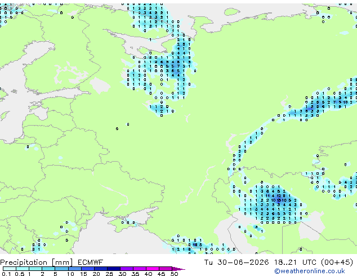Choose the 40–45 mm magenta legend swatch

tap(153, 269)
